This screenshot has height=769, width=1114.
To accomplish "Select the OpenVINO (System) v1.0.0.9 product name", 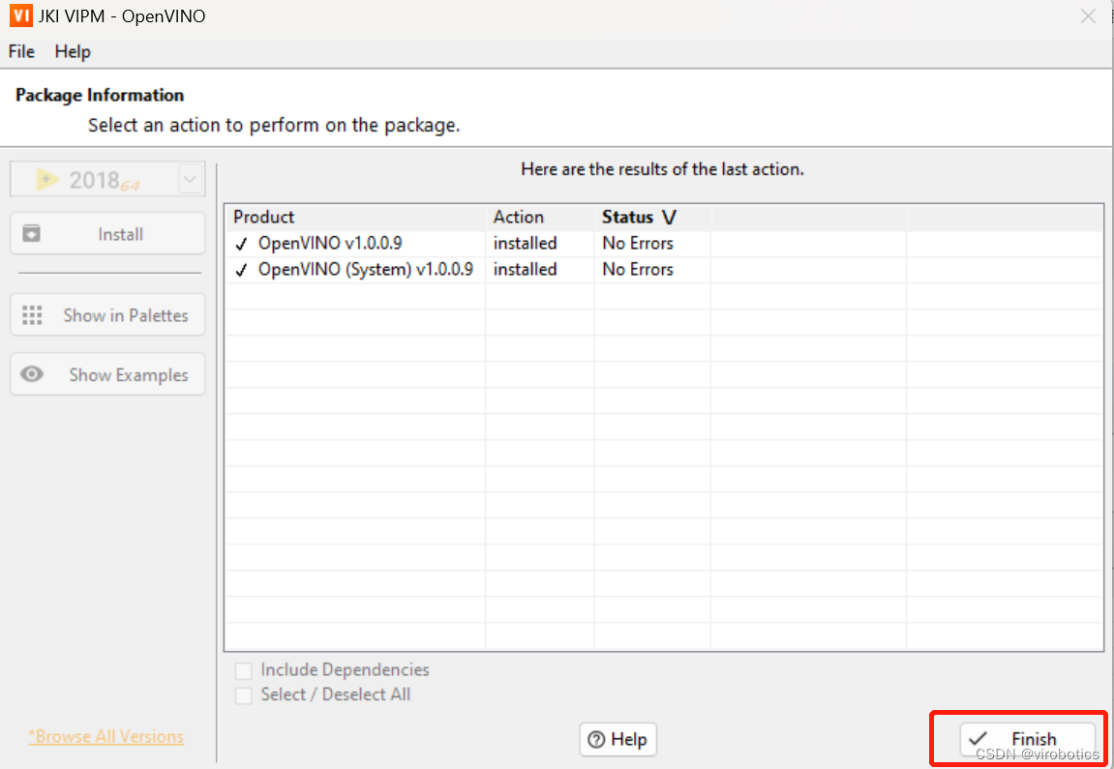I will click(365, 270).
